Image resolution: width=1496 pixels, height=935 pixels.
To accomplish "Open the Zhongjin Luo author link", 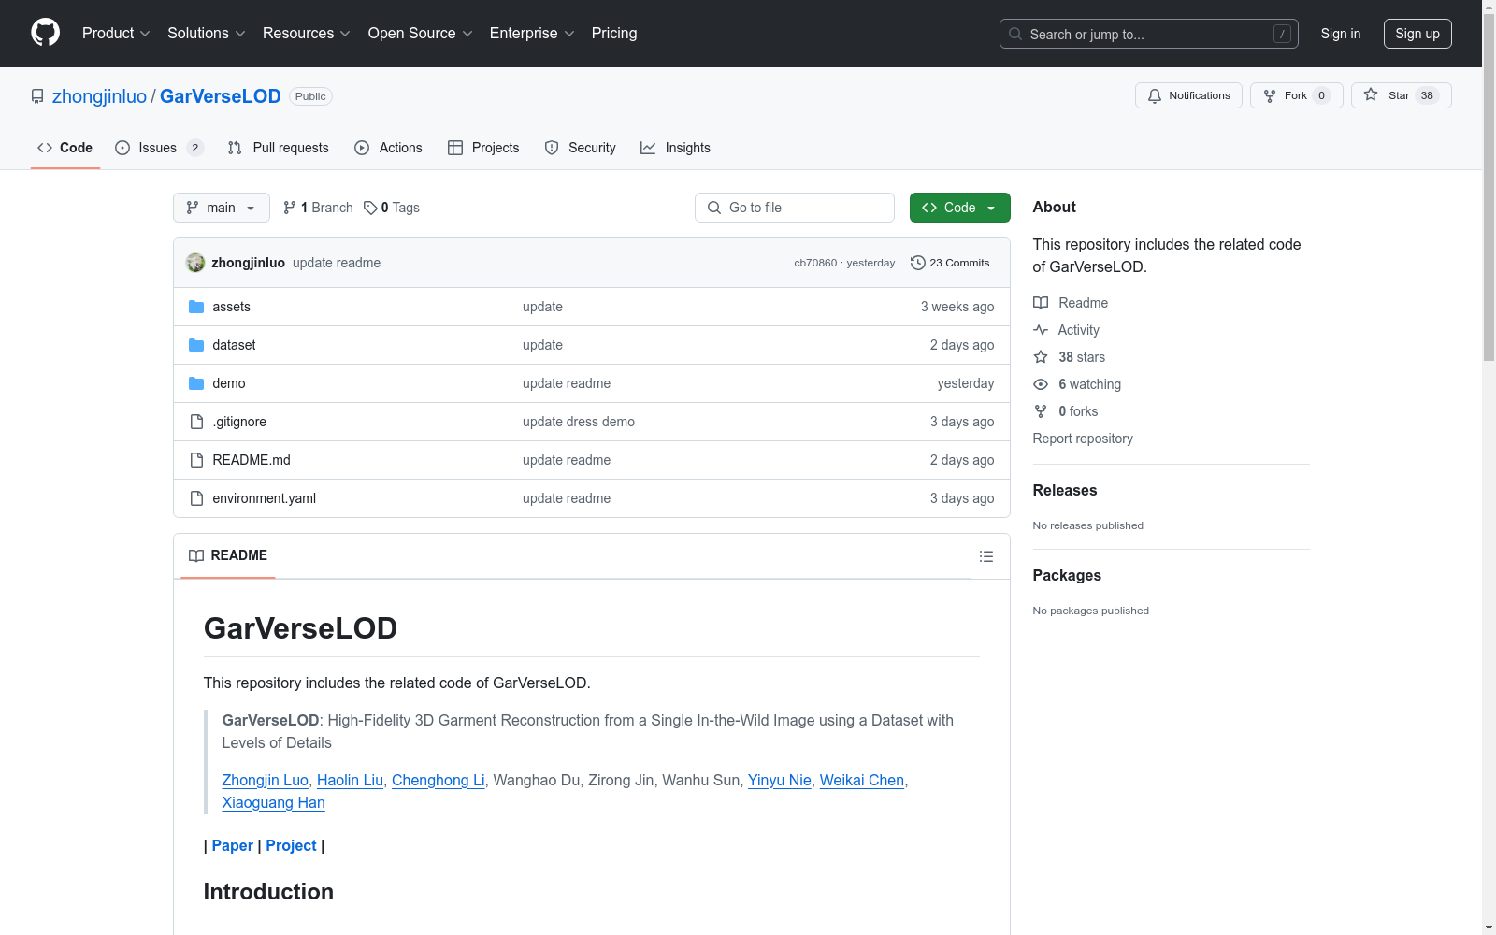I will [x=266, y=780].
